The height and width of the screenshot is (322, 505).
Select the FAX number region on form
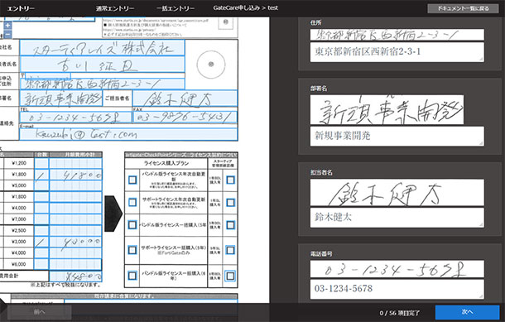click(185, 118)
